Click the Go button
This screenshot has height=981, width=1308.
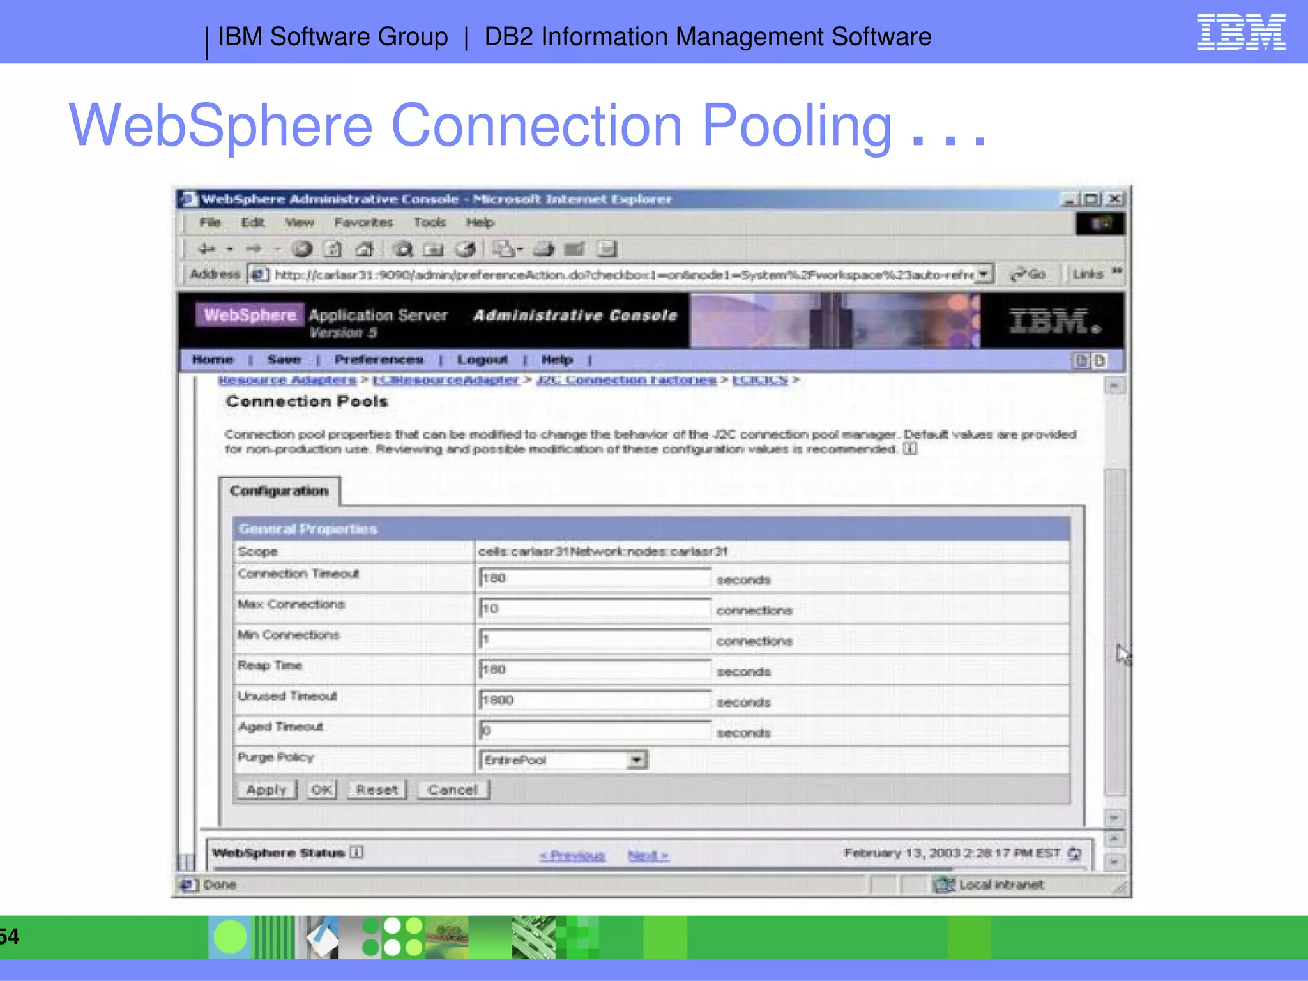[x=1028, y=274]
